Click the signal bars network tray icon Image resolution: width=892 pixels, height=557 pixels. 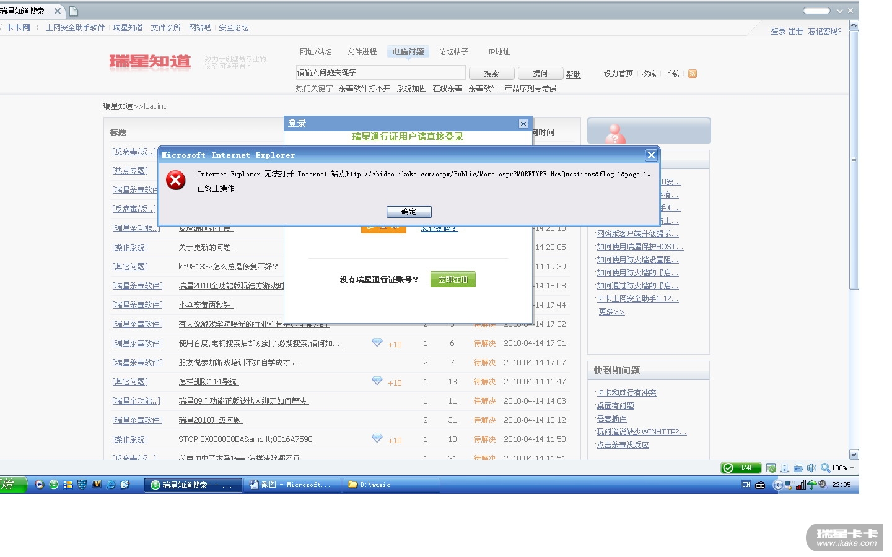coord(800,485)
